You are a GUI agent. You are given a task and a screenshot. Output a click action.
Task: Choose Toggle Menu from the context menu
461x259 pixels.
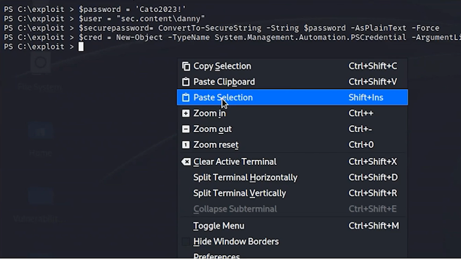[x=218, y=226]
